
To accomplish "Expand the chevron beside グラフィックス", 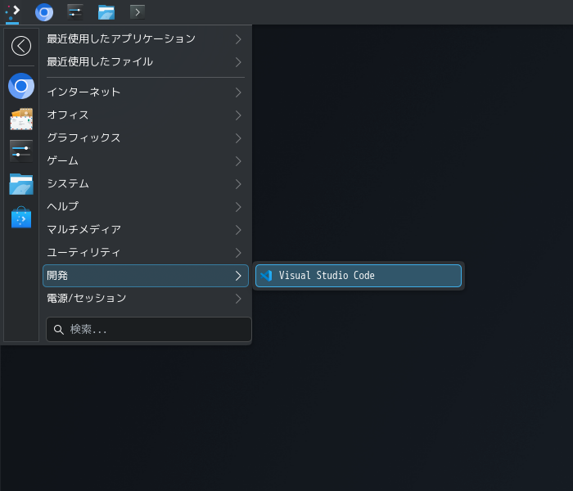I will 238,138.
